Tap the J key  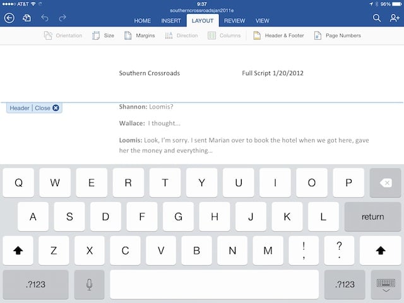pyautogui.click(x=251, y=217)
